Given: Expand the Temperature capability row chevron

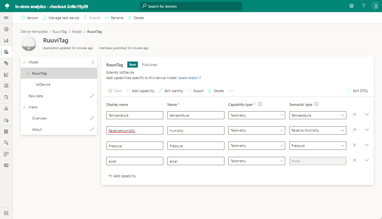Looking at the screenshot, I should pos(367,114).
